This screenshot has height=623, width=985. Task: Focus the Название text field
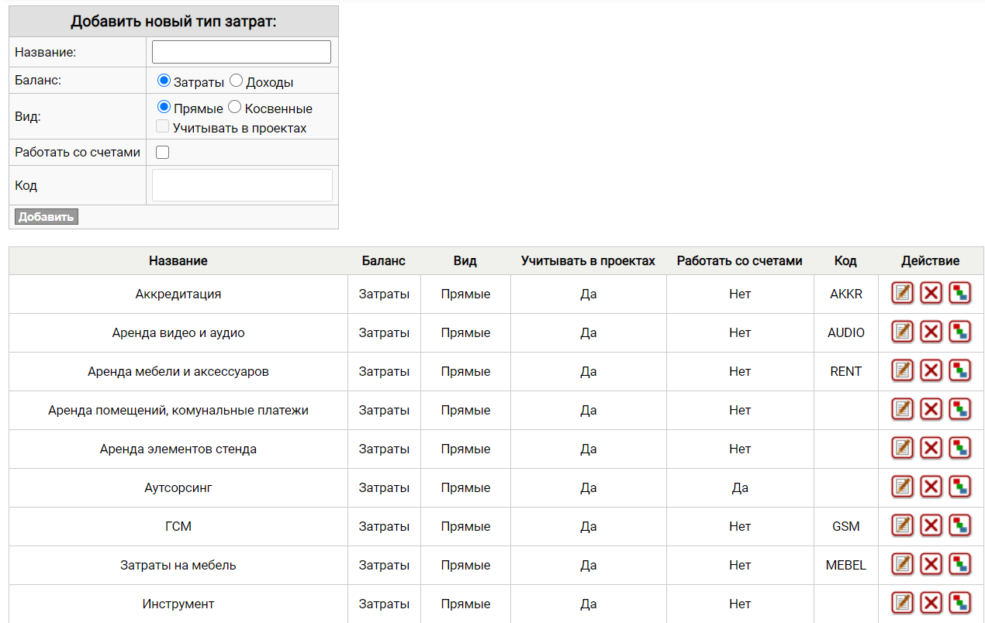[x=241, y=52]
